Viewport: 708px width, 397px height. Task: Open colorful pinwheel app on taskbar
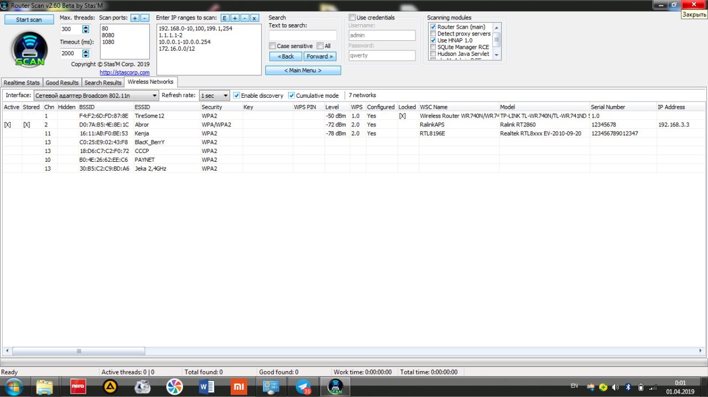coord(174,387)
